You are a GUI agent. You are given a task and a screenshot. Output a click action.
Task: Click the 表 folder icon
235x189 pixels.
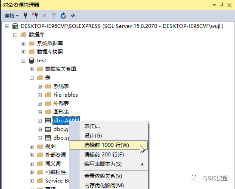pos(40,78)
